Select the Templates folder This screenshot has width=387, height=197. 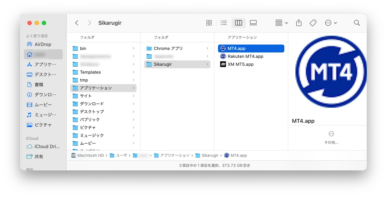(103, 72)
